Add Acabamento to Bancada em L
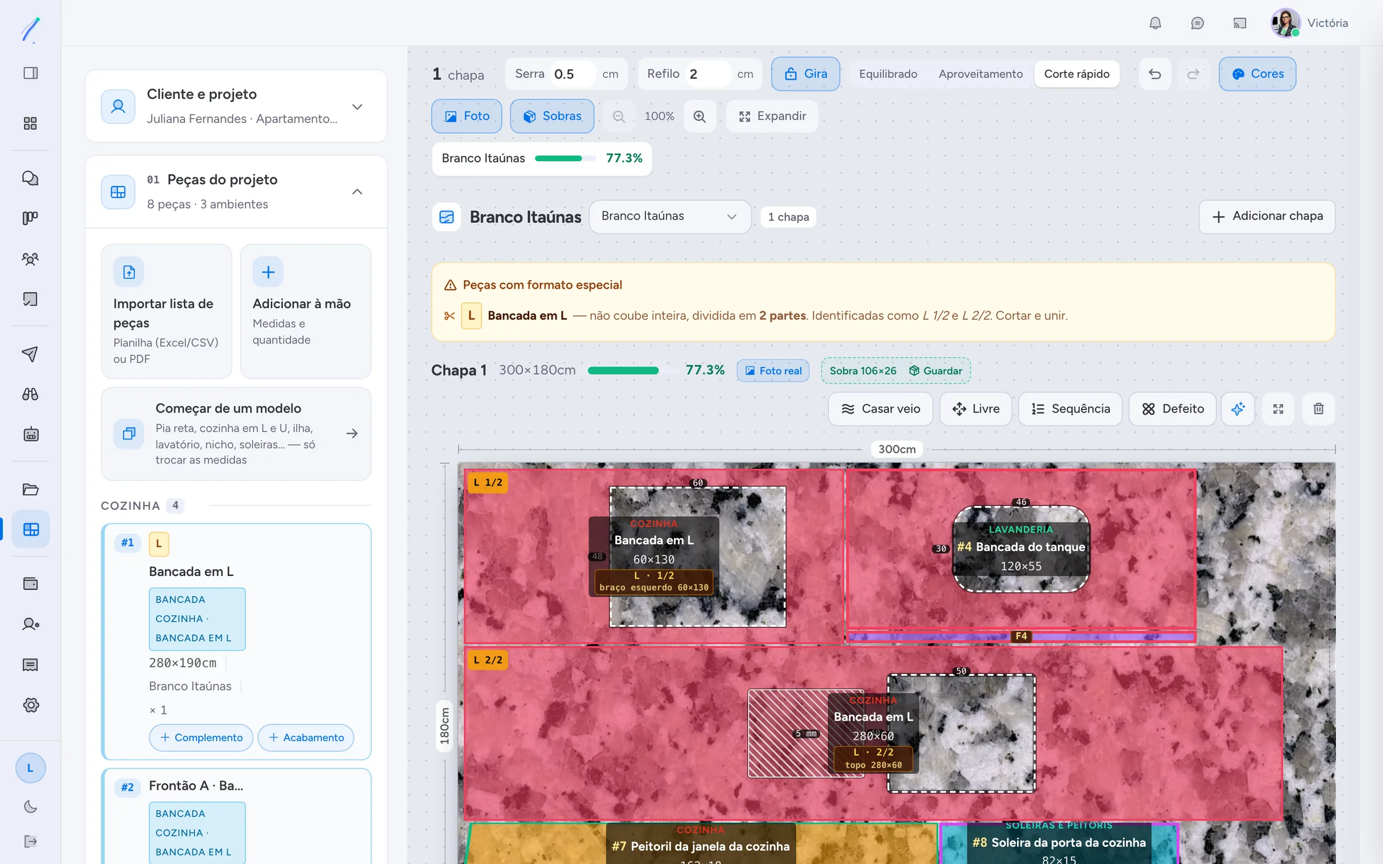1383x864 pixels. click(306, 737)
